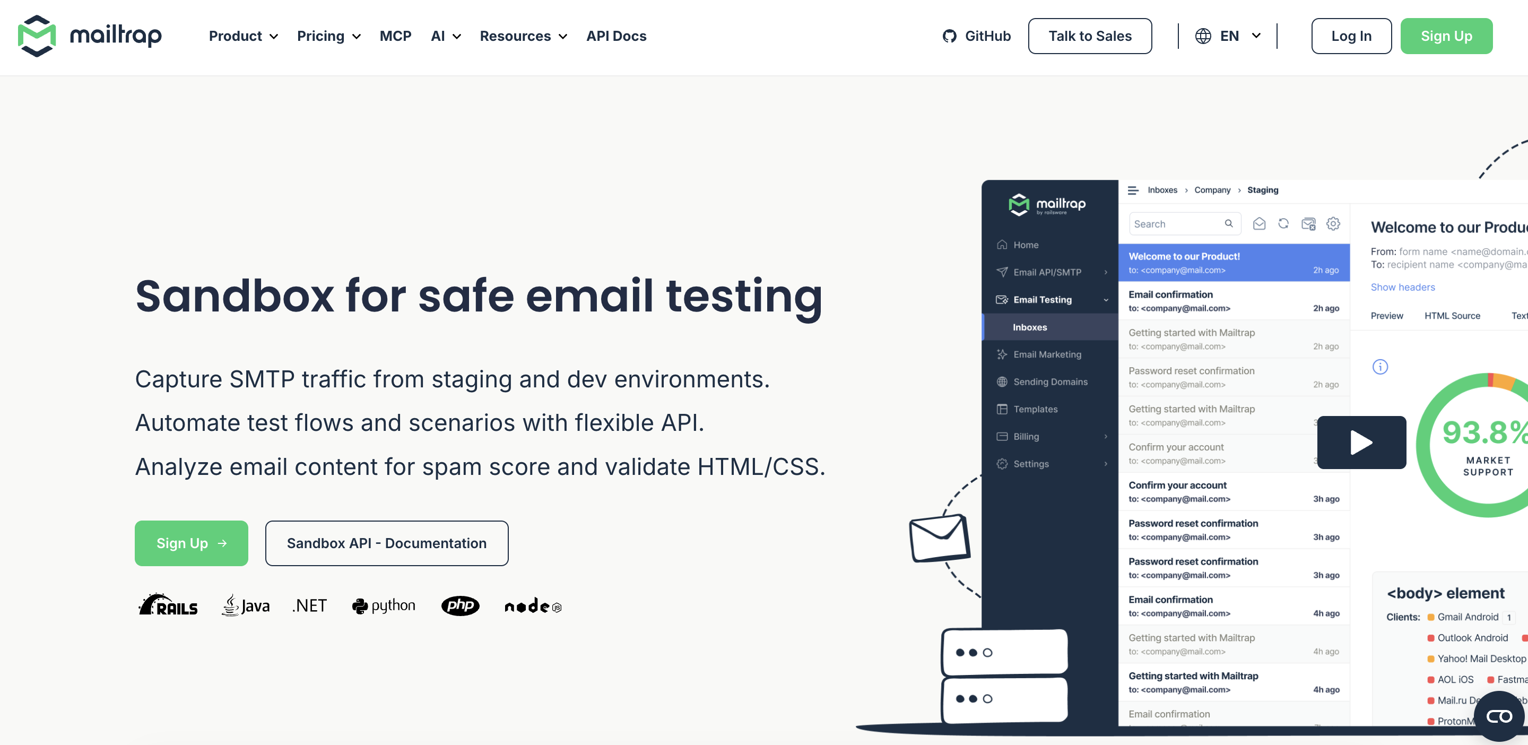Open API Docs in navigation
Screen dimensions: 1528x745
pos(617,36)
